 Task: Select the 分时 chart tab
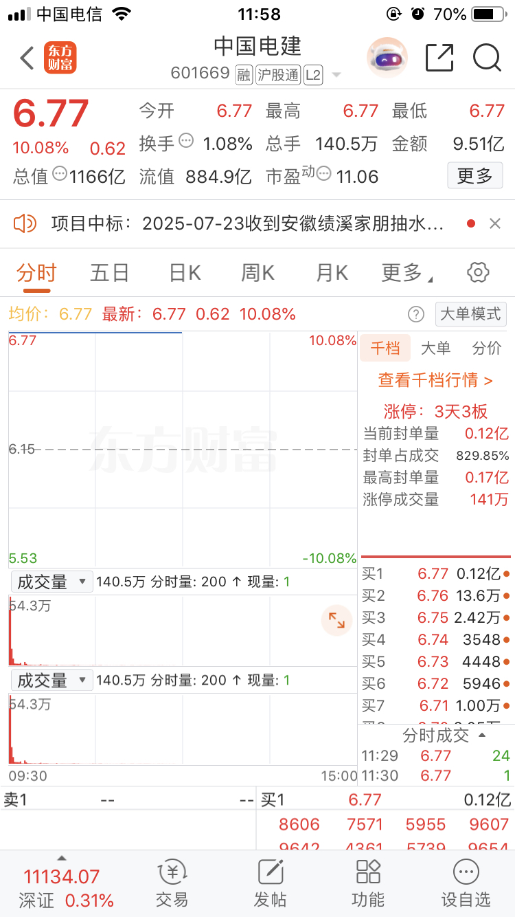(36, 273)
